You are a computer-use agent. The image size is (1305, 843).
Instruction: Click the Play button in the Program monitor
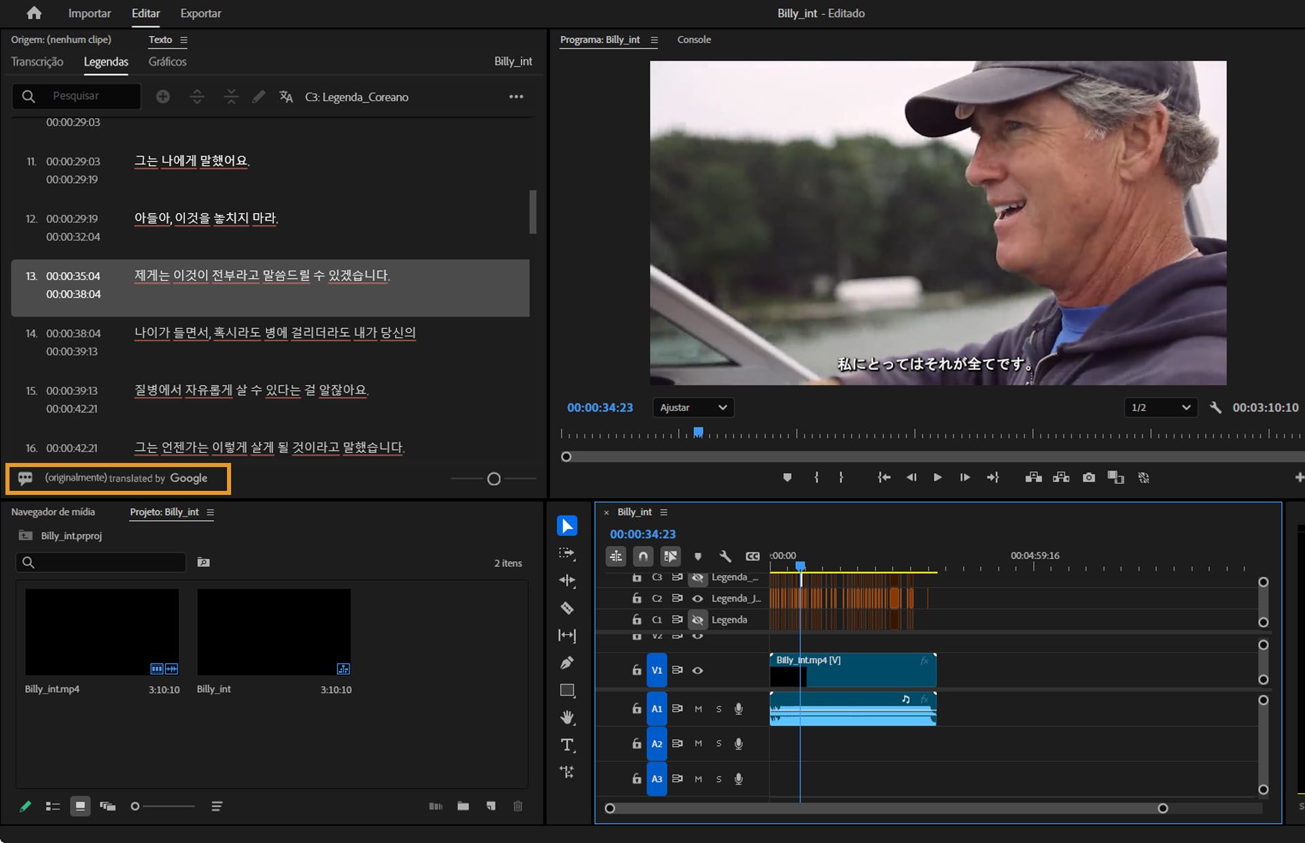[937, 477]
